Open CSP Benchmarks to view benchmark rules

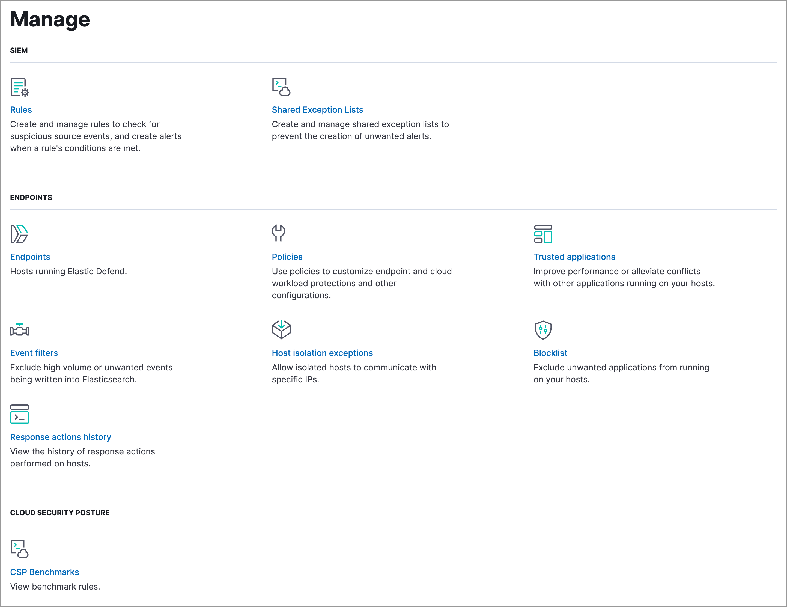(45, 572)
